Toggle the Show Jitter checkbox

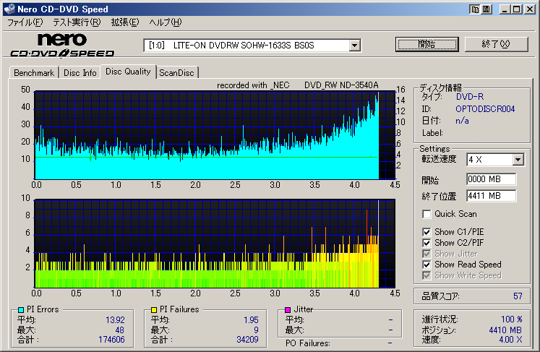tap(427, 254)
